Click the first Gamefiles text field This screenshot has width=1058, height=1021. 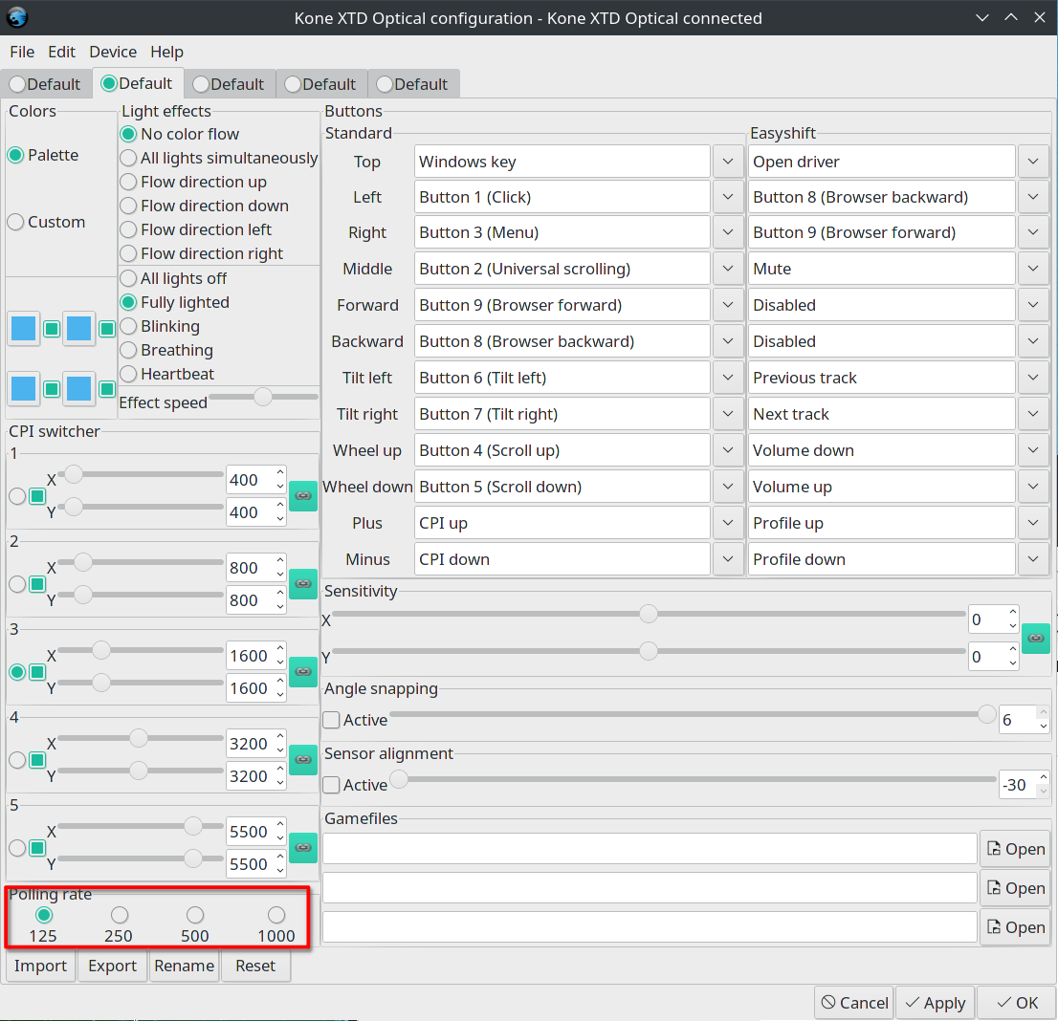pyautogui.click(x=650, y=848)
